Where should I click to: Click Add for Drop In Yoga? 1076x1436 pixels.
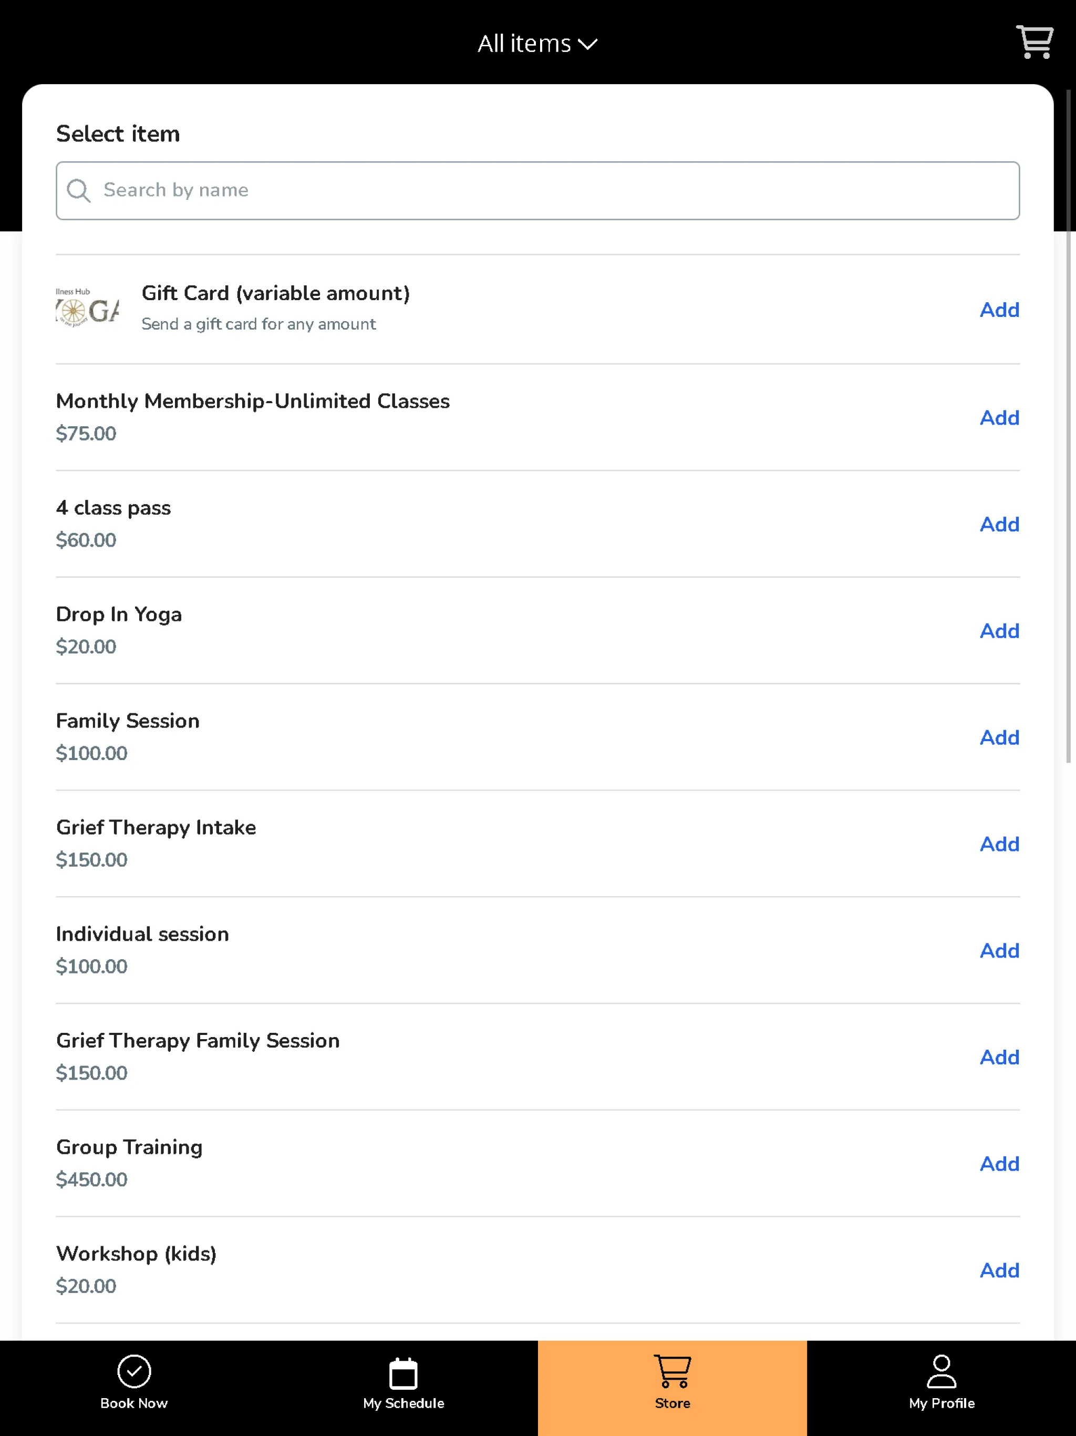coord(999,631)
